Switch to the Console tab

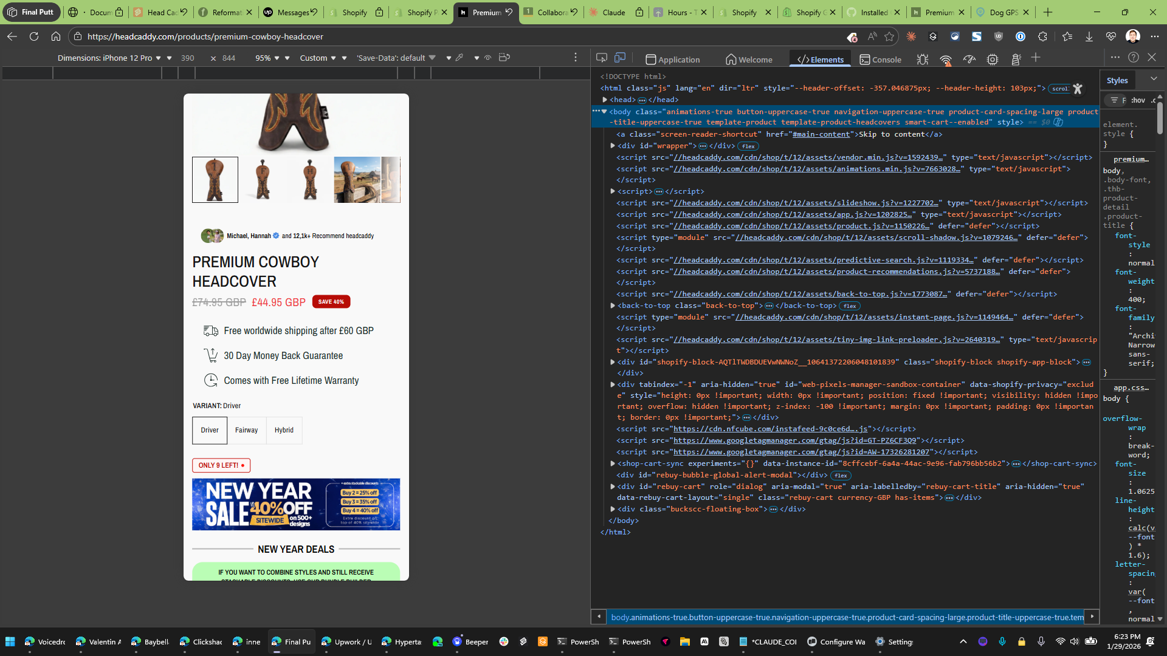880,60
